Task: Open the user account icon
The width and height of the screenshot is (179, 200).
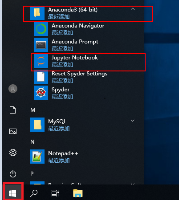Action: [x=13, y=89]
